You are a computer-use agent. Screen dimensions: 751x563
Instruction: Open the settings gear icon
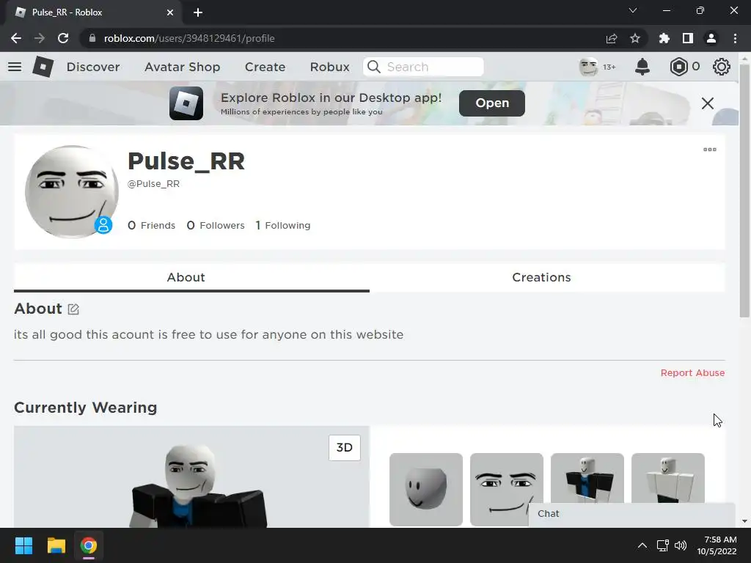tap(722, 67)
